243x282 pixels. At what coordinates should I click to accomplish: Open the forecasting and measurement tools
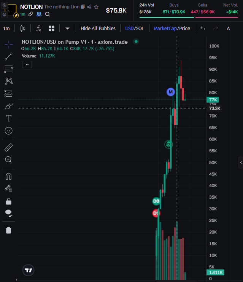pyautogui.click(x=9, y=94)
